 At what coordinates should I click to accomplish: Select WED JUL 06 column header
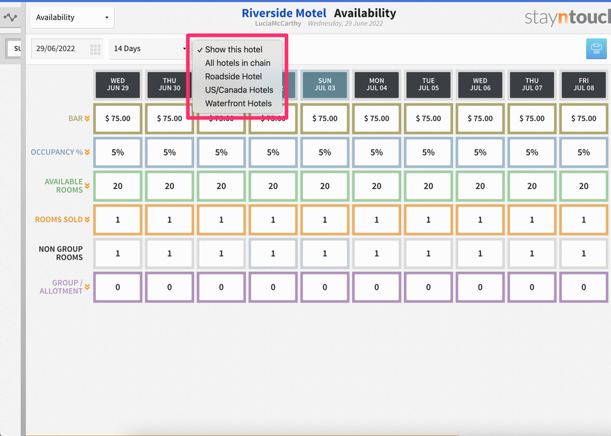pos(480,84)
